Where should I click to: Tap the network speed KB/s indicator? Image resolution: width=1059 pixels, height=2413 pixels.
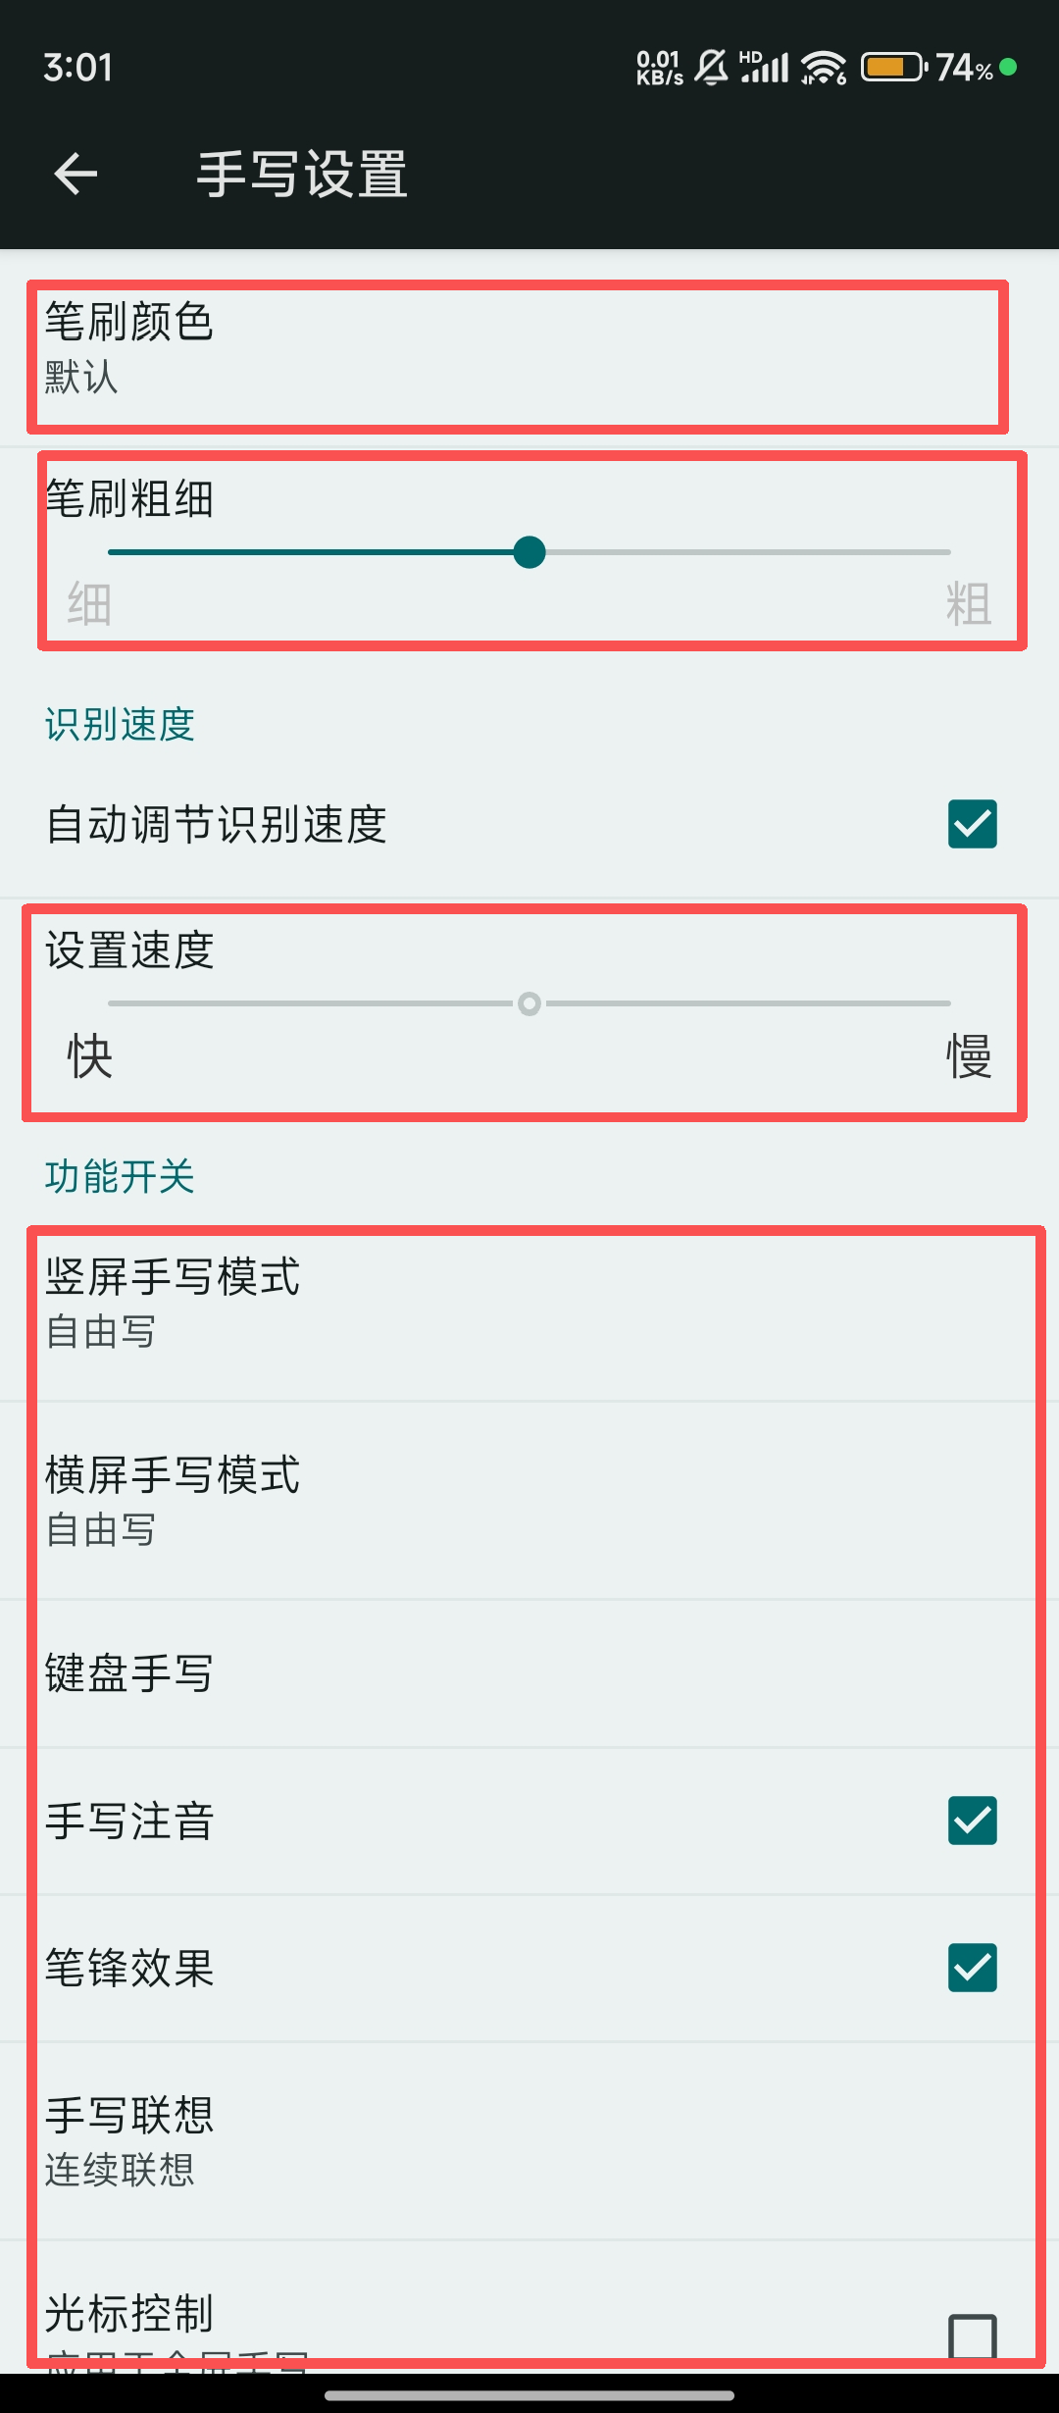pos(659,68)
